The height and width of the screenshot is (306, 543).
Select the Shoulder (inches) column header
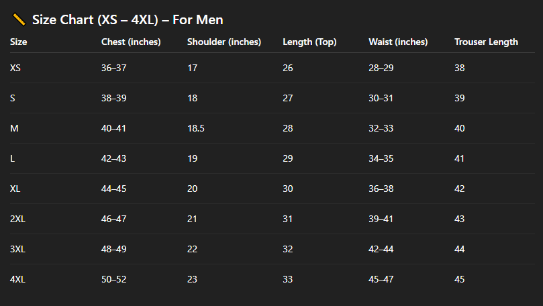[x=224, y=42]
